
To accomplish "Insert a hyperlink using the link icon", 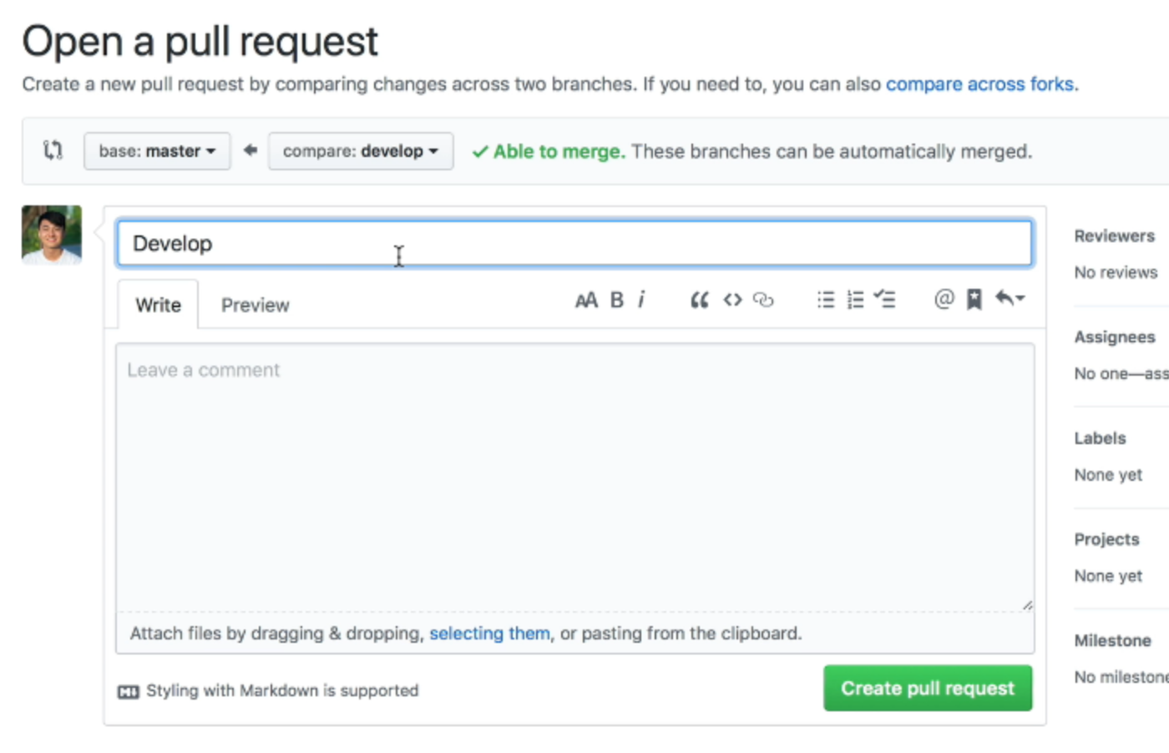I will coord(764,300).
